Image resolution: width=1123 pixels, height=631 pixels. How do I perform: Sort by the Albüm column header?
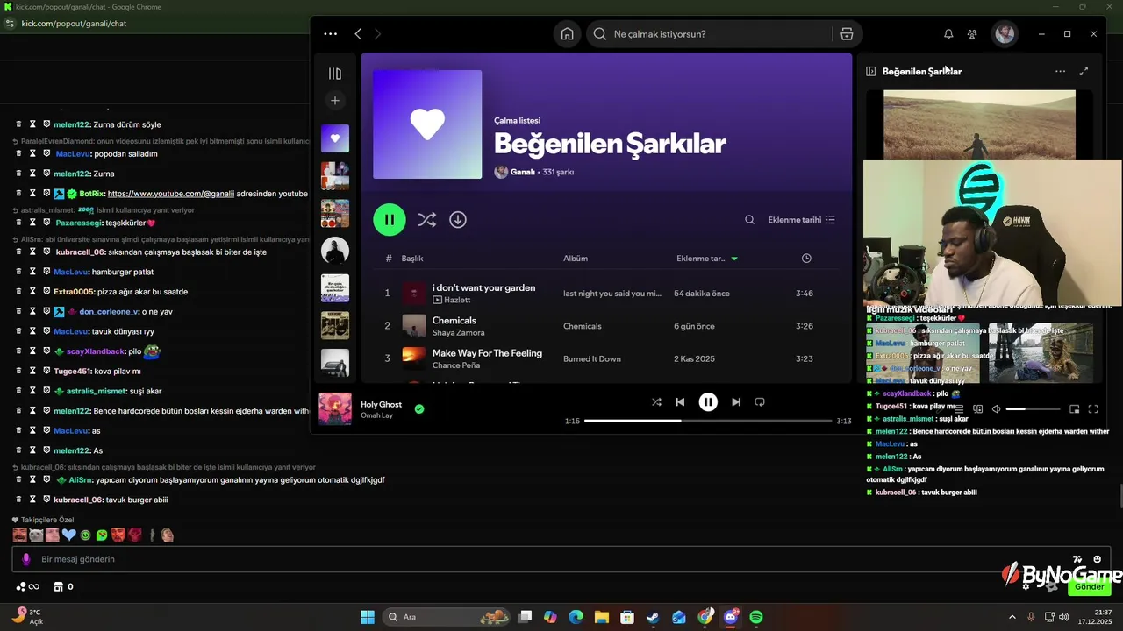click(576, 259)
